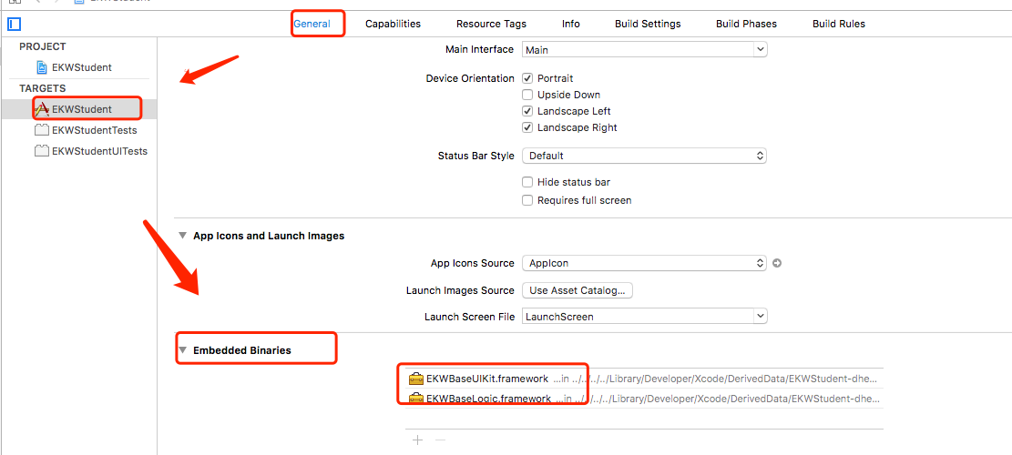Enable Hide status bar checkbox
Viewport: 1012px width, 455px height.
click(x=527, y=182)
